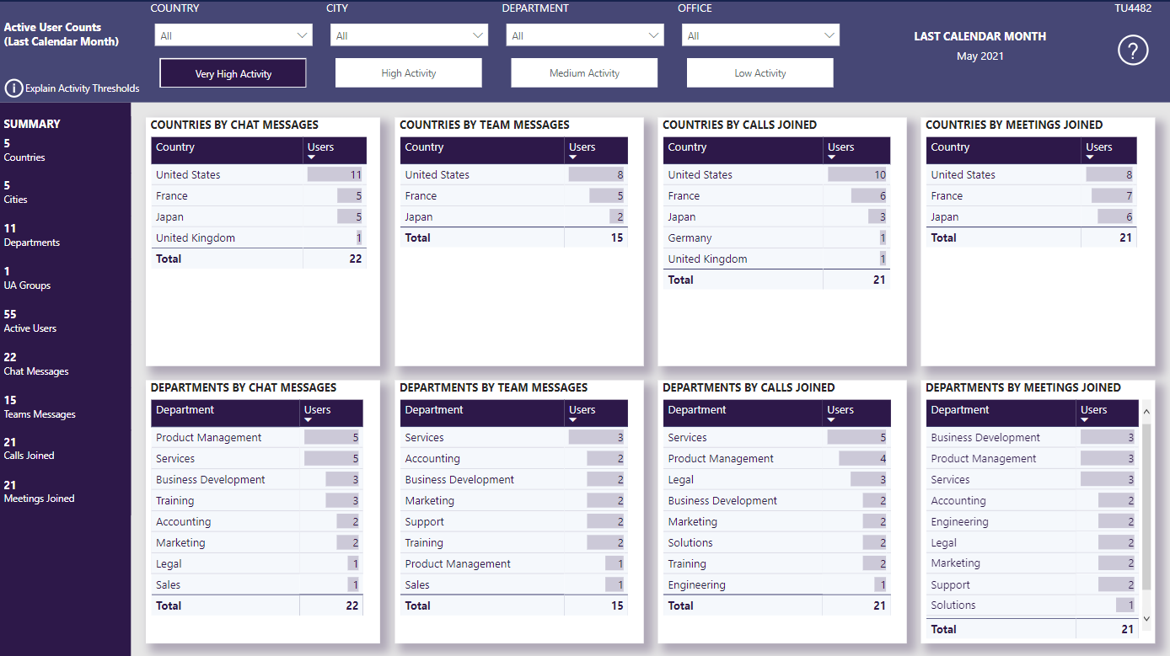The height and width of the screenshot is (656, 1170).
Task: Open the help question mark icon
Action: [1133, 51]
